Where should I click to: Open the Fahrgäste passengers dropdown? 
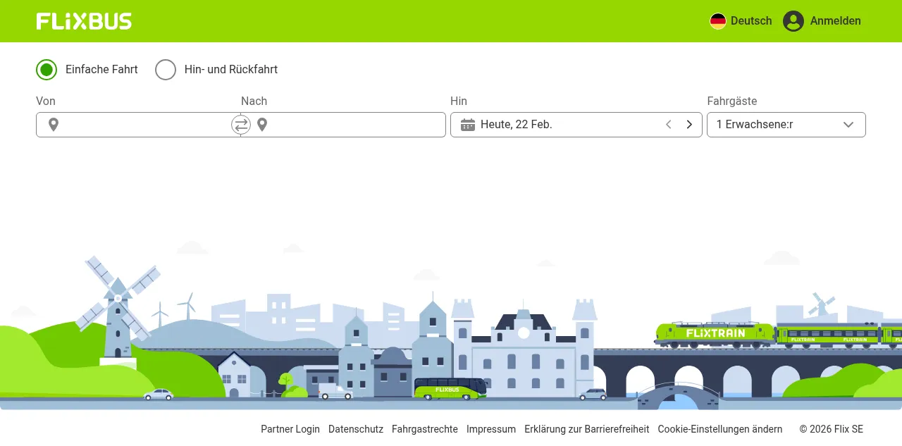pyautogui.click(x=786, y=125)
